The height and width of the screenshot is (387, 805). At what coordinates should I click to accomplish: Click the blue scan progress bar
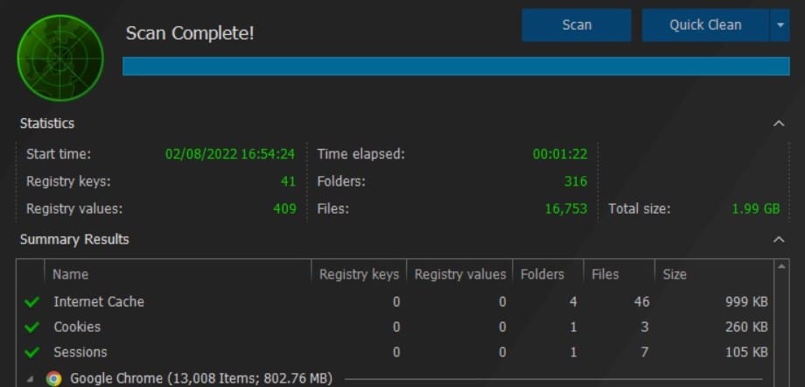456,67
